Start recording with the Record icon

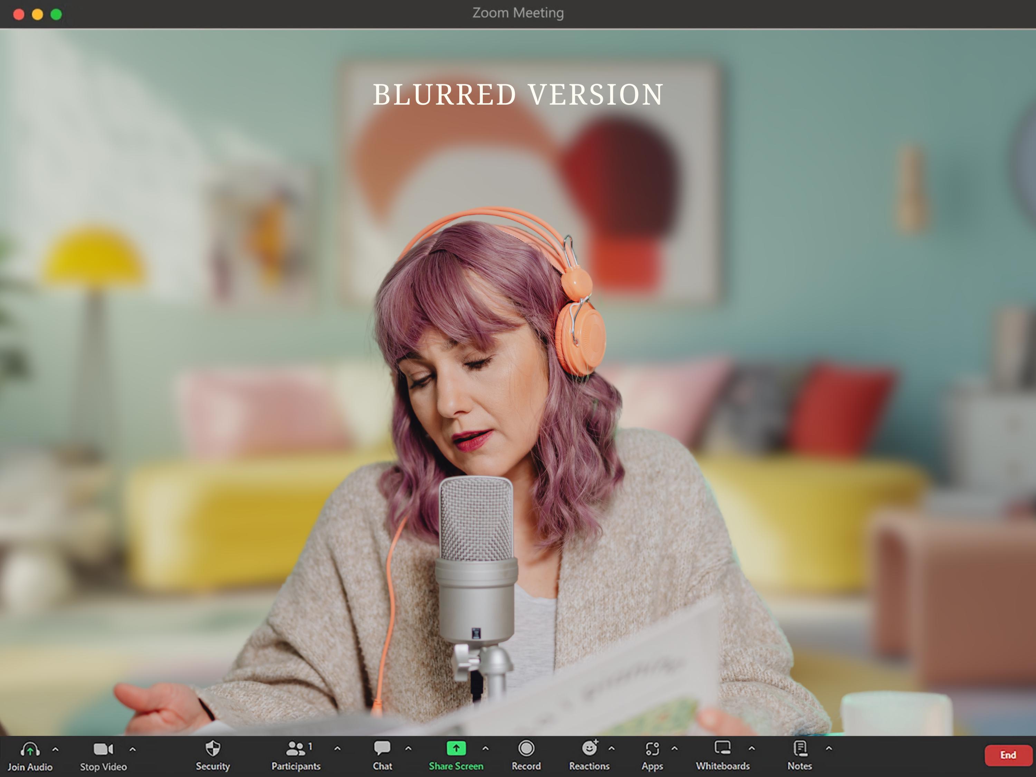click(x=526, y=748)
